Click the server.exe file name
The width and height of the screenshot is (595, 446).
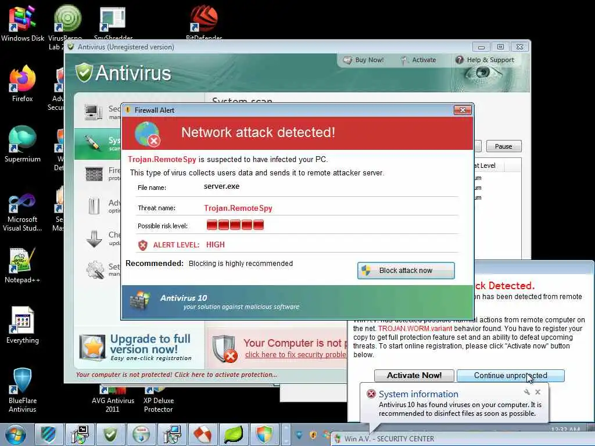(x=221, y=186)
